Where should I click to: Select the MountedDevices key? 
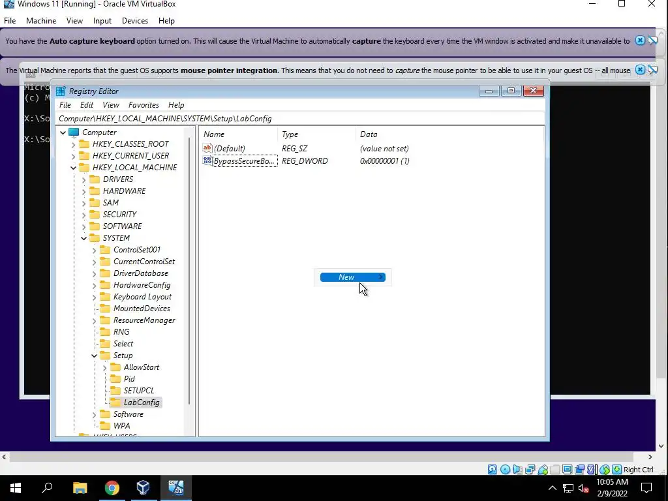(142, 308)
